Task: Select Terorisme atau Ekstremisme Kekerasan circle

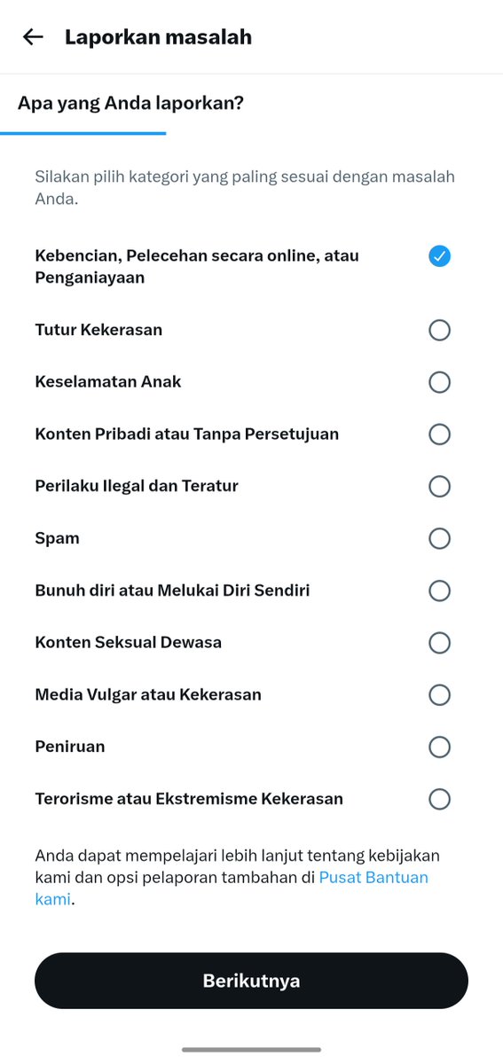Action: pos(439,799)
